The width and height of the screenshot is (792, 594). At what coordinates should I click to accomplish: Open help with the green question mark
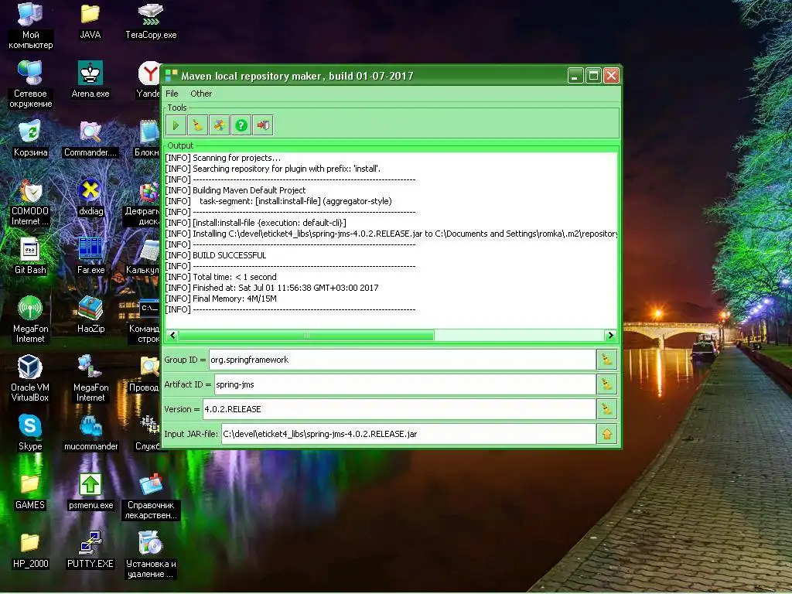point(241,125)
